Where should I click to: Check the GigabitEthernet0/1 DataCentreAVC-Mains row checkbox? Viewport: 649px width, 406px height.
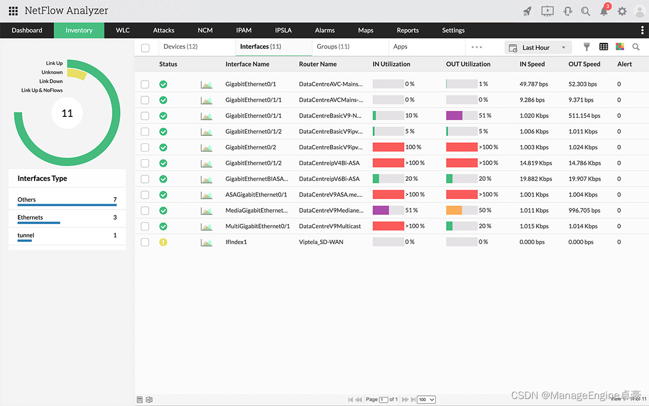click(145, 84)
